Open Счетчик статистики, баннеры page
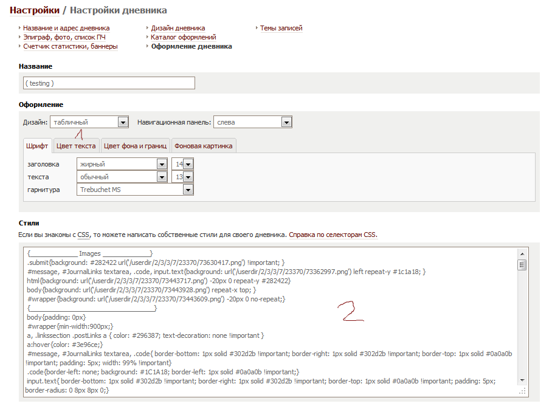552x412 pixels. coord(71,46)
